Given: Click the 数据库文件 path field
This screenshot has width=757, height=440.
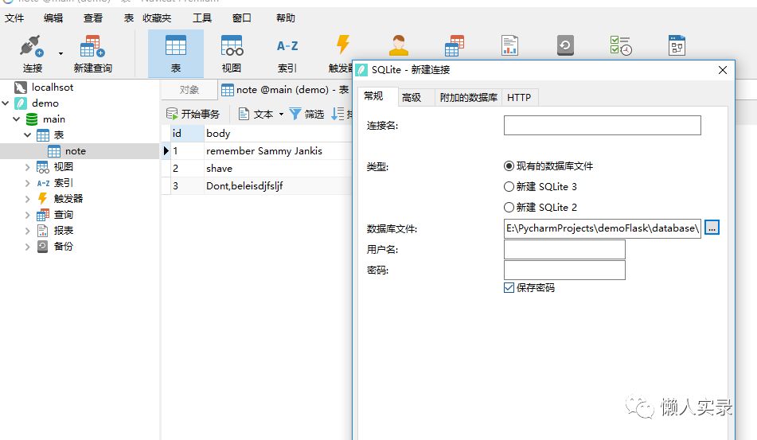Looking at the screenshot, I should pos(602,228).
